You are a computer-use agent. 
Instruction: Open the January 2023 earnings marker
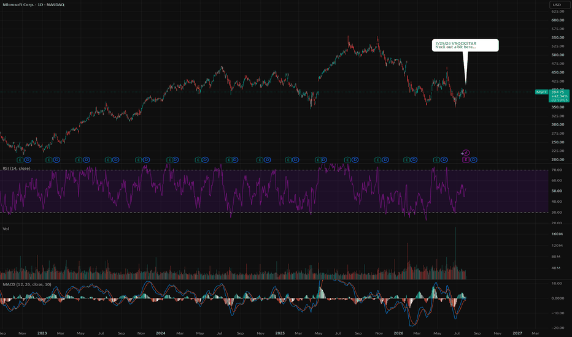(x=49, y=159)
